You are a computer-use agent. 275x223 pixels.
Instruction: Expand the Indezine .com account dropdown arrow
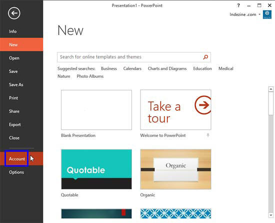259,14
